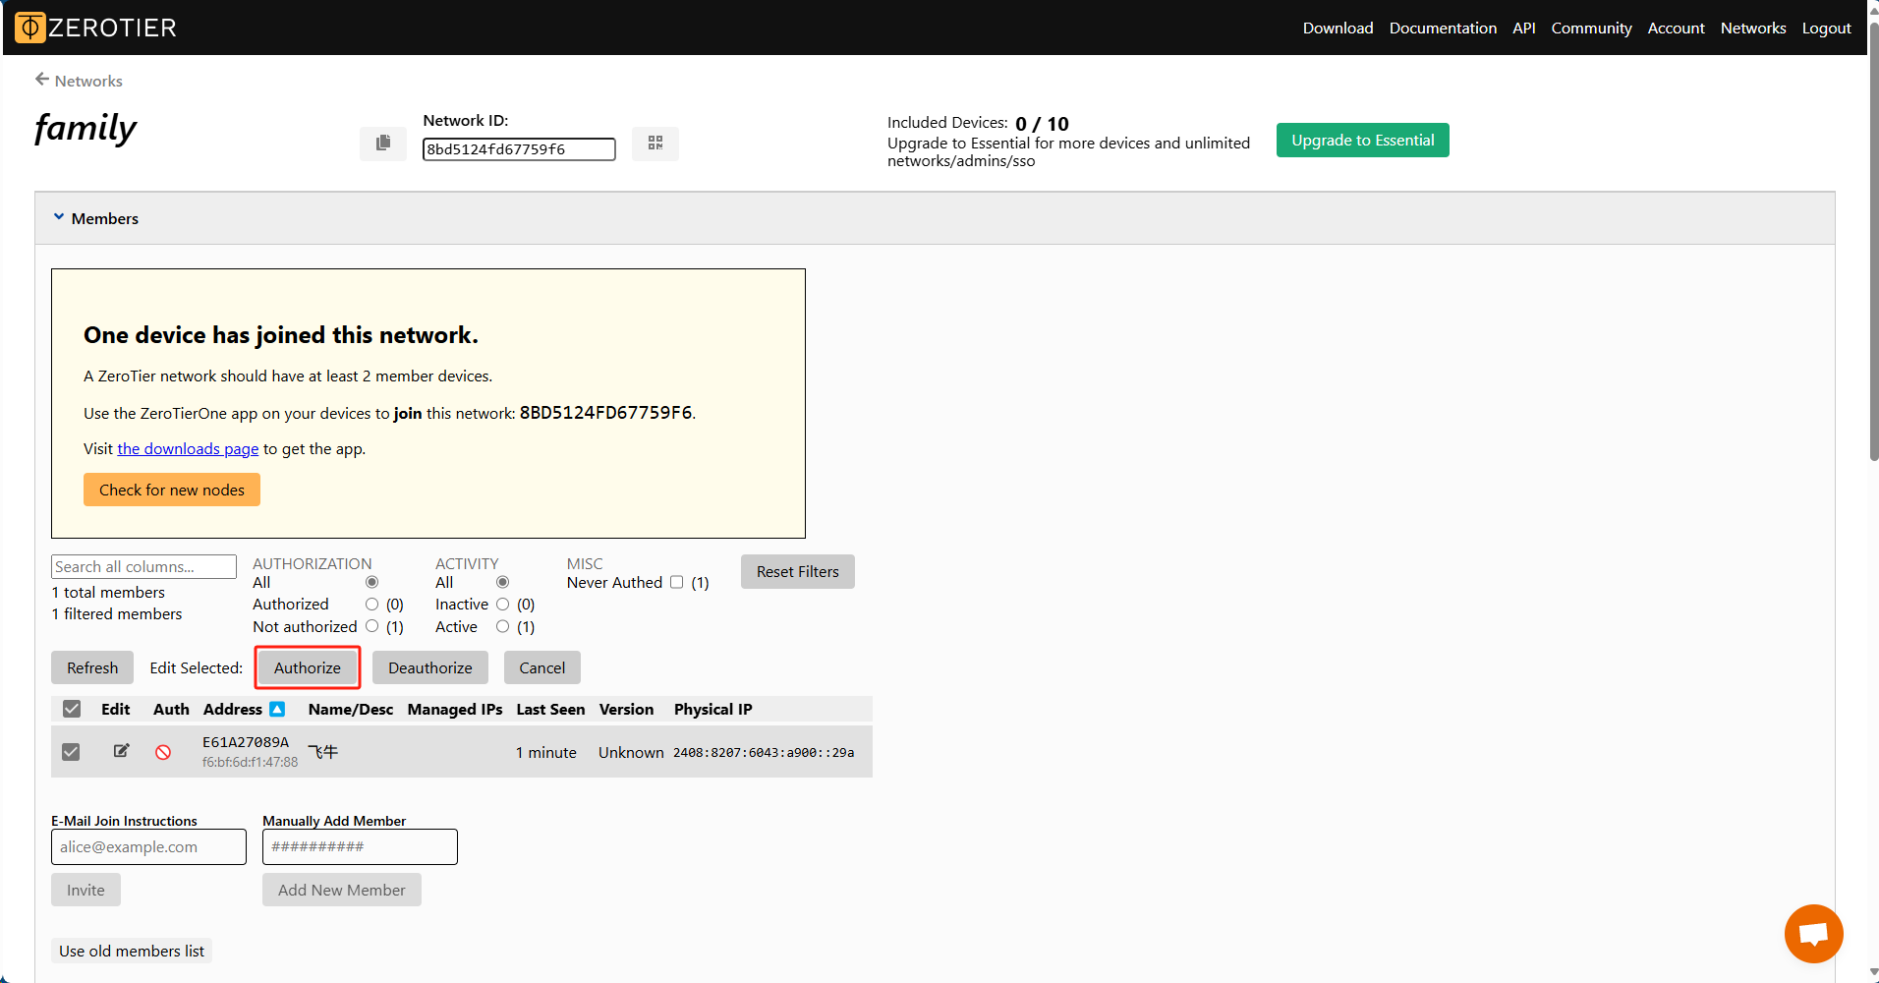The image size is (1879, 983).
Task: Click the MAC address f6:bf:6d:f1:47:88
Action: pos(250,762)
